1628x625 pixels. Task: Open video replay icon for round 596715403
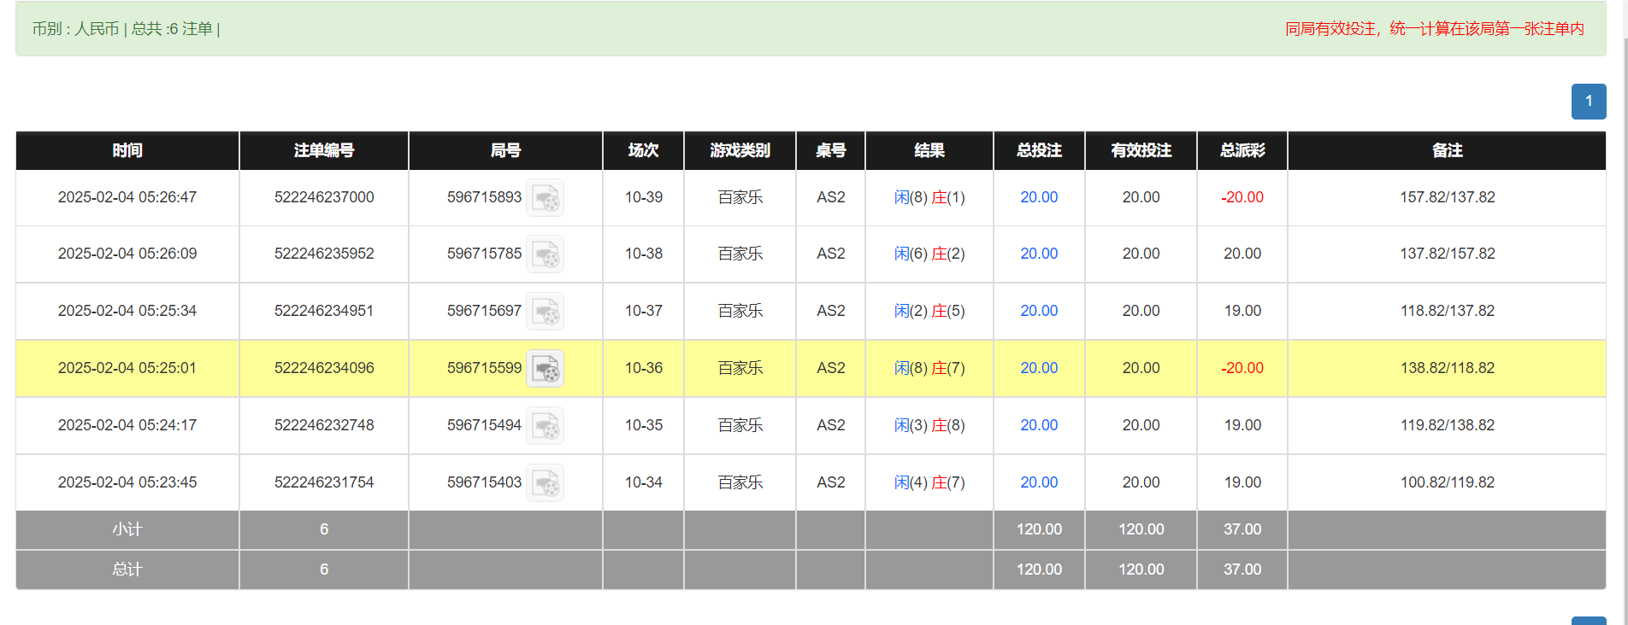pyautogui.click(x=545, y=483)
